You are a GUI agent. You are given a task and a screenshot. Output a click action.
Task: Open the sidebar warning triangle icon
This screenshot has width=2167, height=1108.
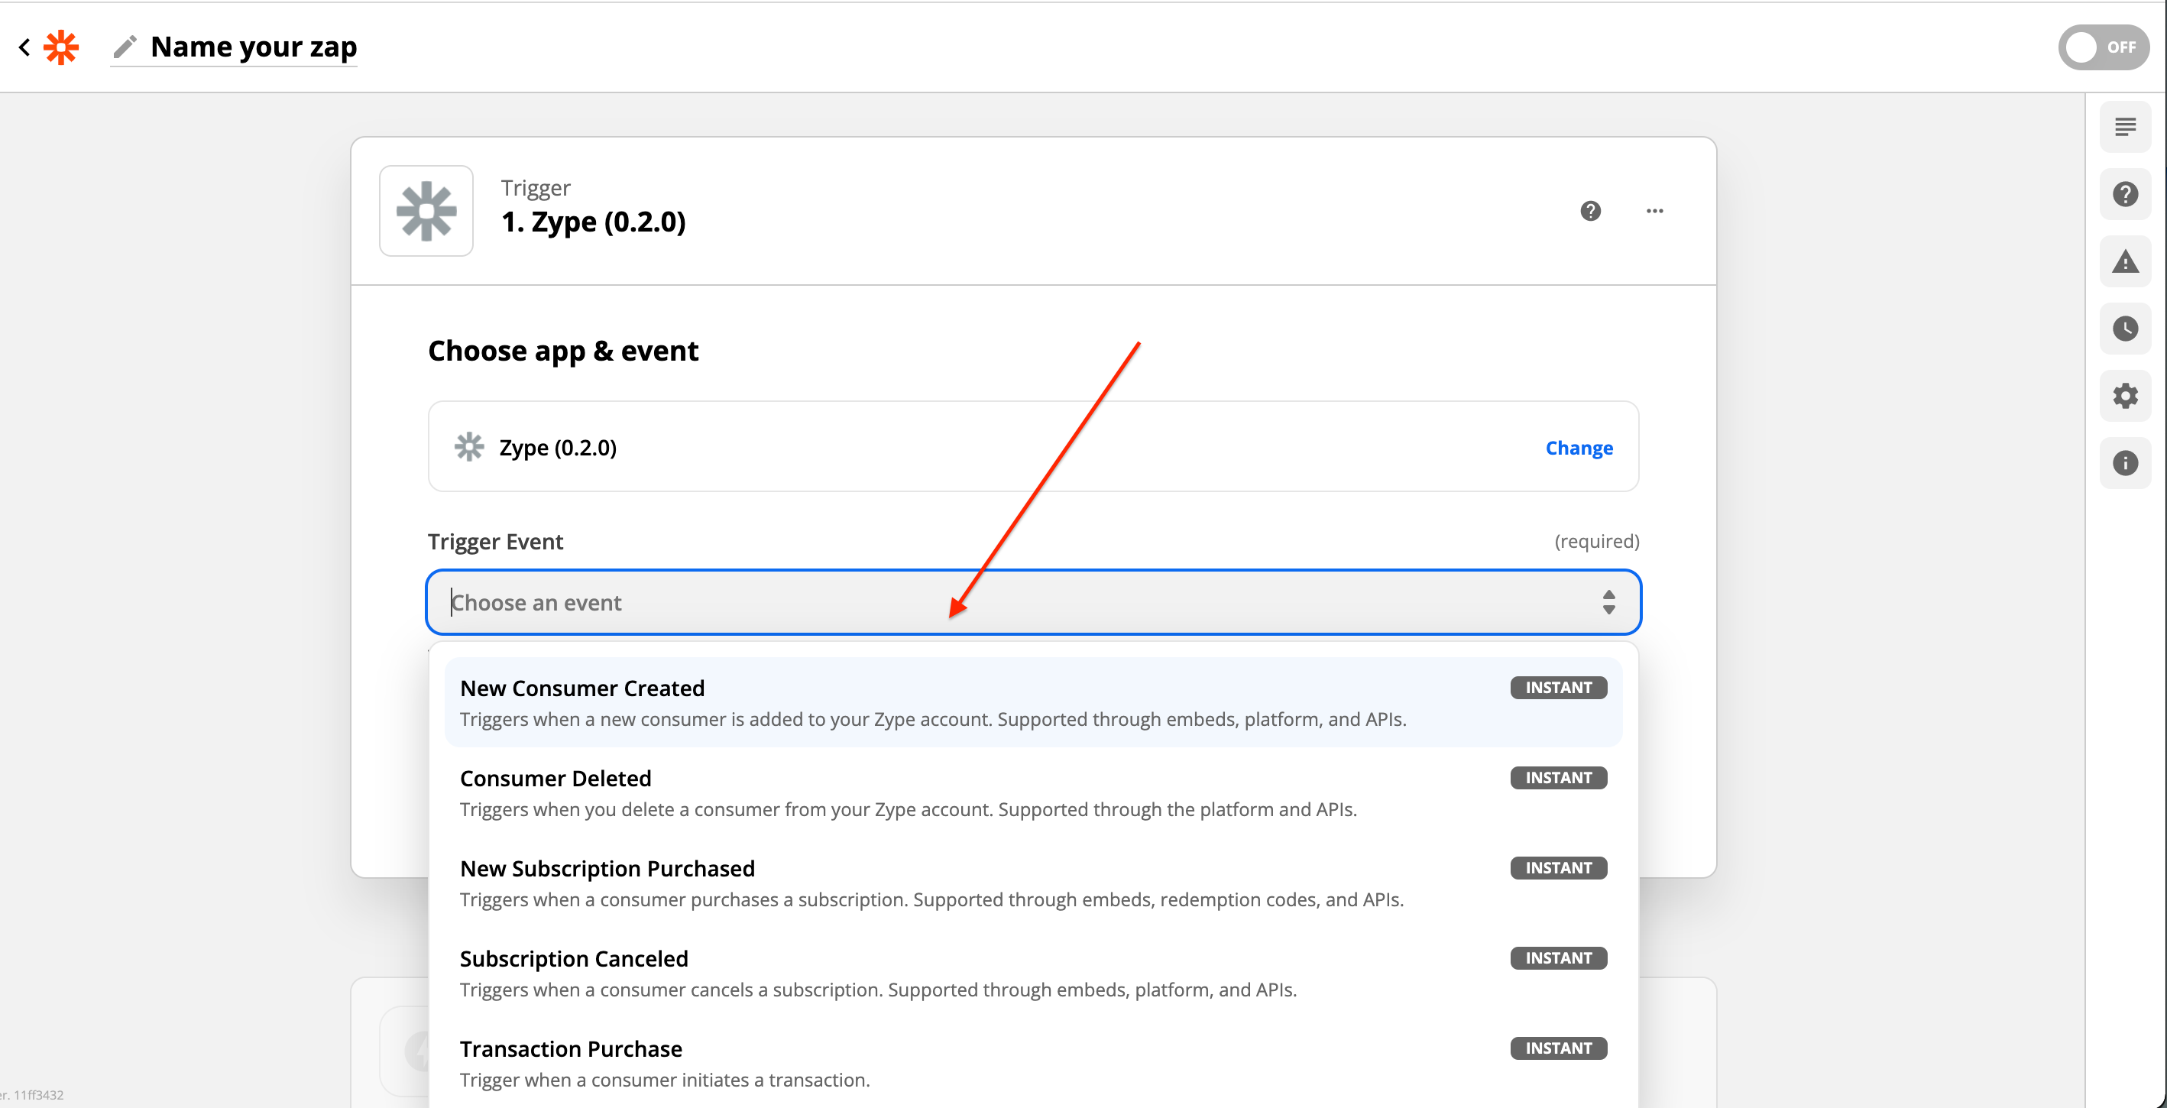[2125, 261]
